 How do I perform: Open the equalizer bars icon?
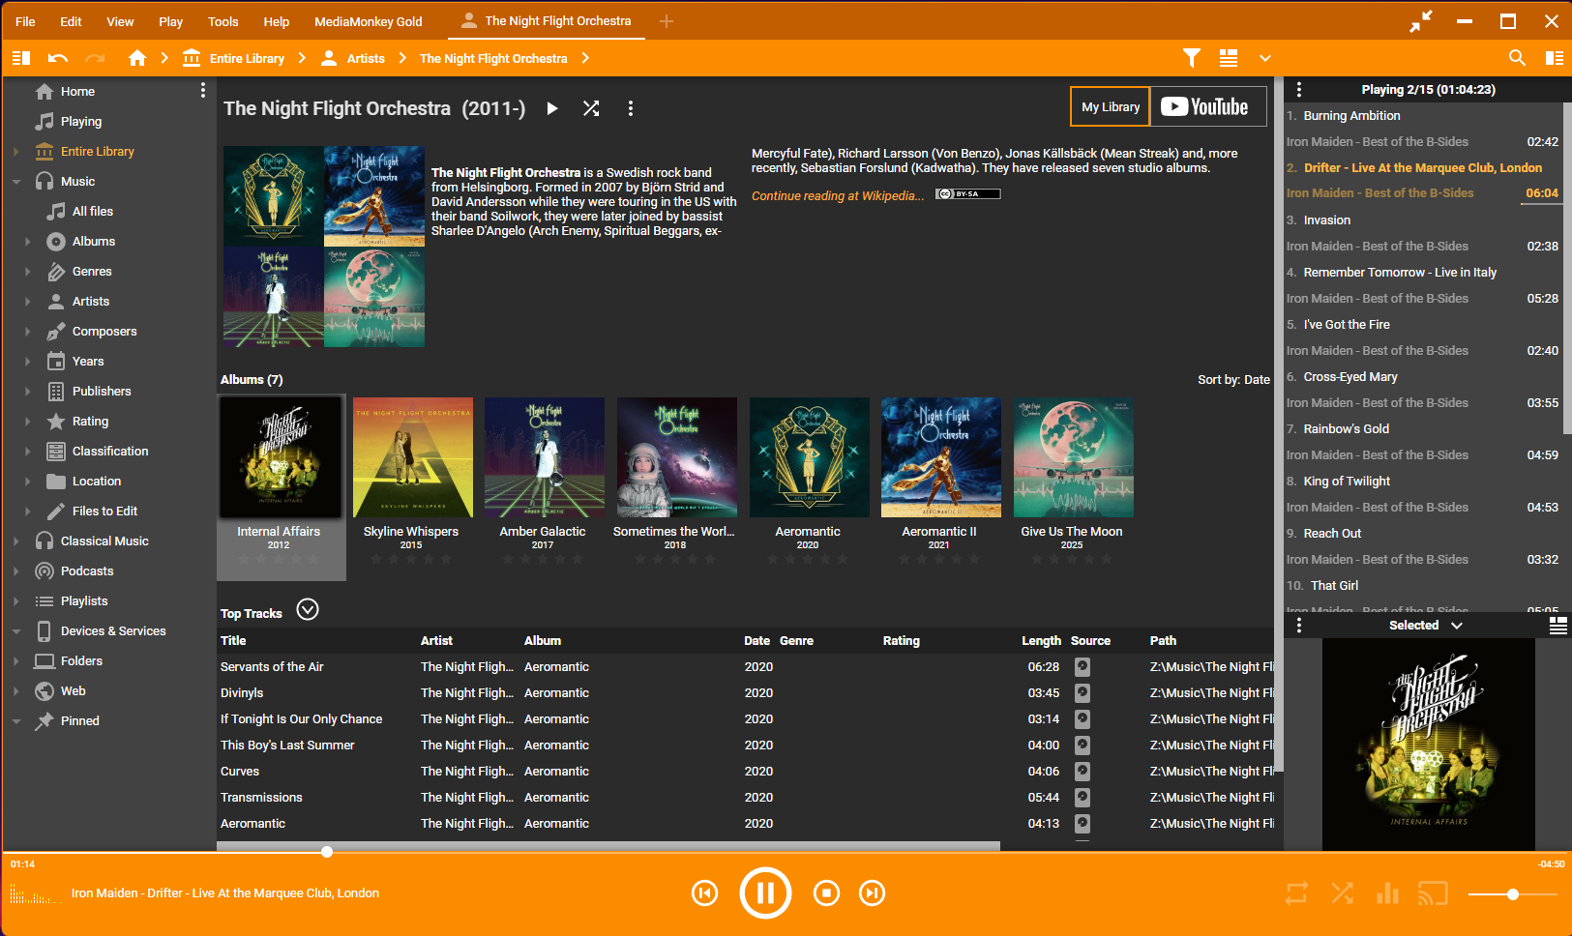tap(1388, 893)
